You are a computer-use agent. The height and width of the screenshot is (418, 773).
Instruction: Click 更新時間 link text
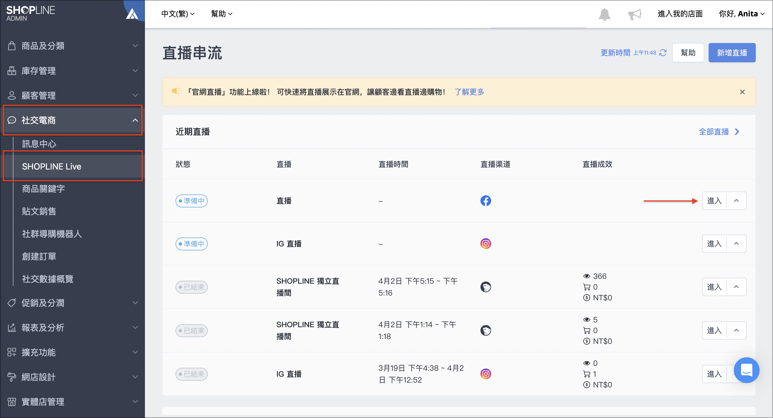615,53
